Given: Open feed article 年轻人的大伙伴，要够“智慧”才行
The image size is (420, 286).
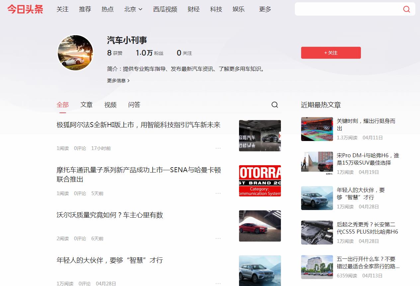Looking at the screenshot, I should [110, 260].
